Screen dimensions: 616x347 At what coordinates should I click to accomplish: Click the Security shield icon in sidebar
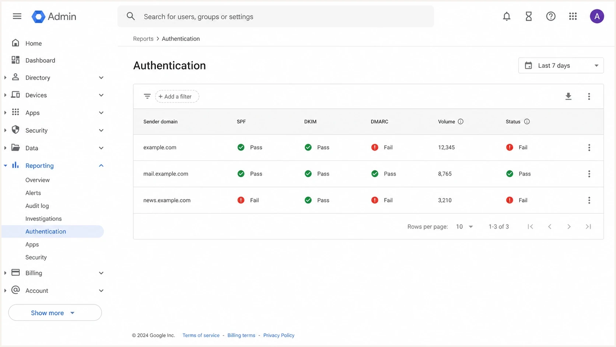pyautogui.click(x=15, y=130)
